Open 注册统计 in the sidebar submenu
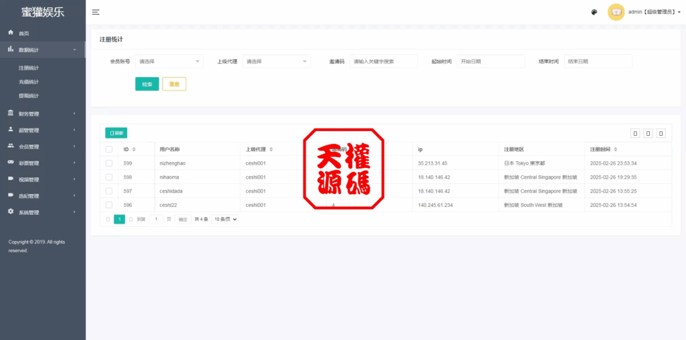This screenshot has height=340, width=686. click(29, 68)
